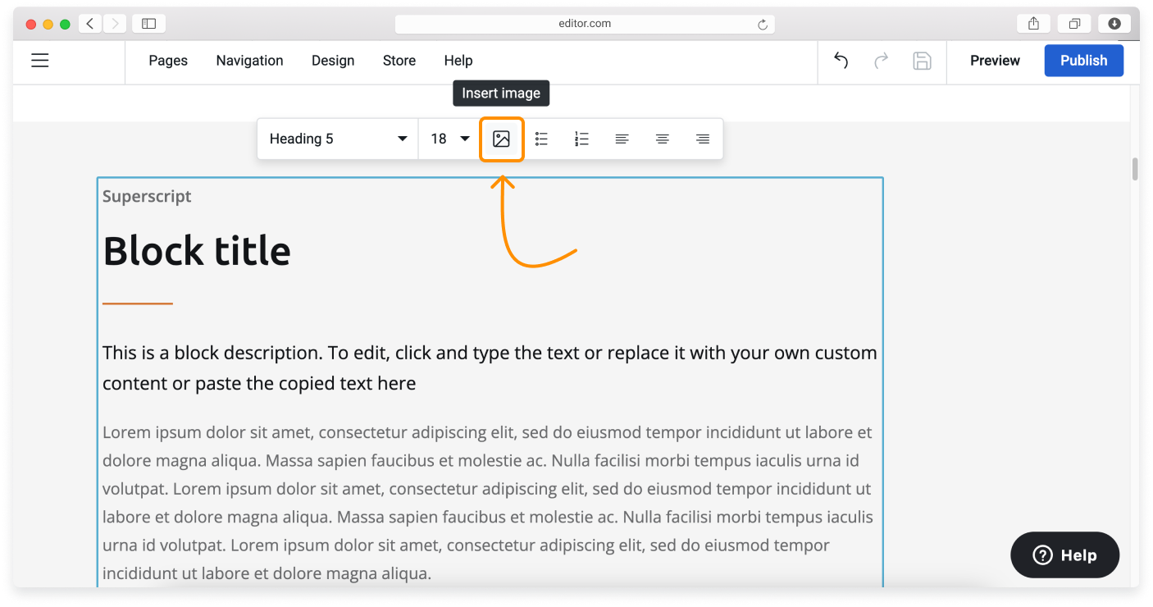The height and width of the screenshot is (607, 1153).
Task: Click the Superscript text
Action: 147,197
